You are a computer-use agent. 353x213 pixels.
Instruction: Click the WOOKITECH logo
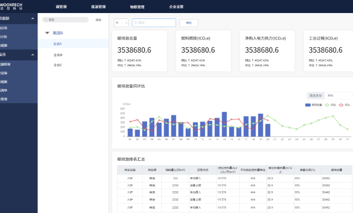11,7
